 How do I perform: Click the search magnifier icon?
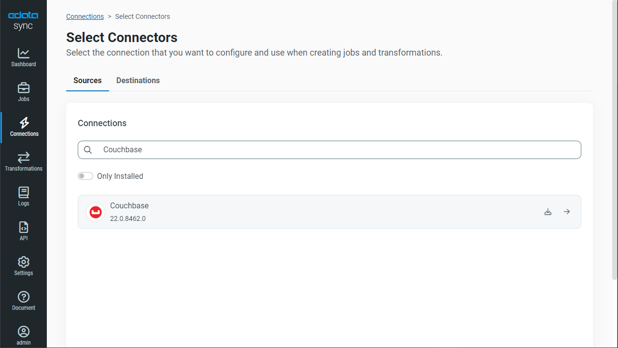point(88,150)
